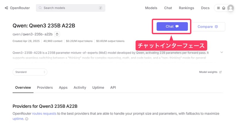Screen dimensions: 238x123
Task: Open the user avatar profile
Action: coord(230,8)
